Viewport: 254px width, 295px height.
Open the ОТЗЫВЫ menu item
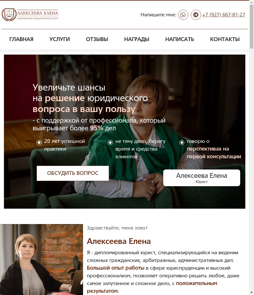(97, 39)
